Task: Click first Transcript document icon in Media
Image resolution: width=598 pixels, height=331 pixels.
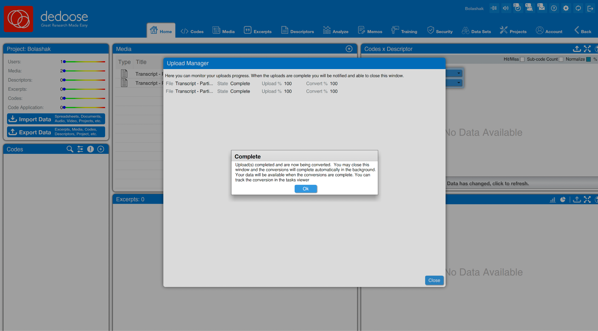Action: click(124, 74)
